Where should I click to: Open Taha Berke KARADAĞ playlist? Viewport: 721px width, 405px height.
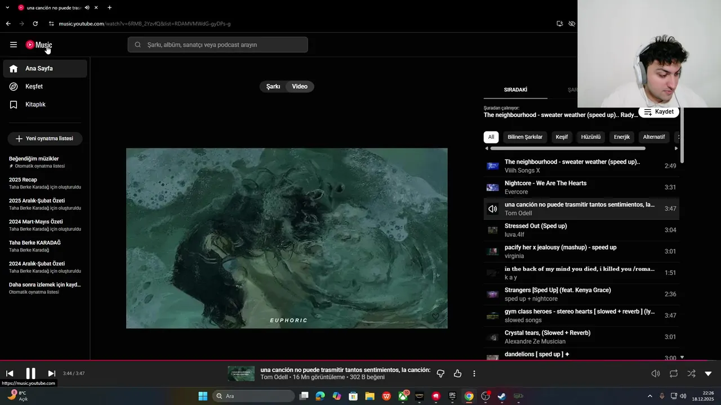45,246
